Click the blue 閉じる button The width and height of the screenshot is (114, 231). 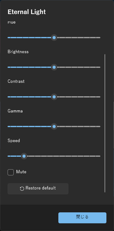coord(82,218)
